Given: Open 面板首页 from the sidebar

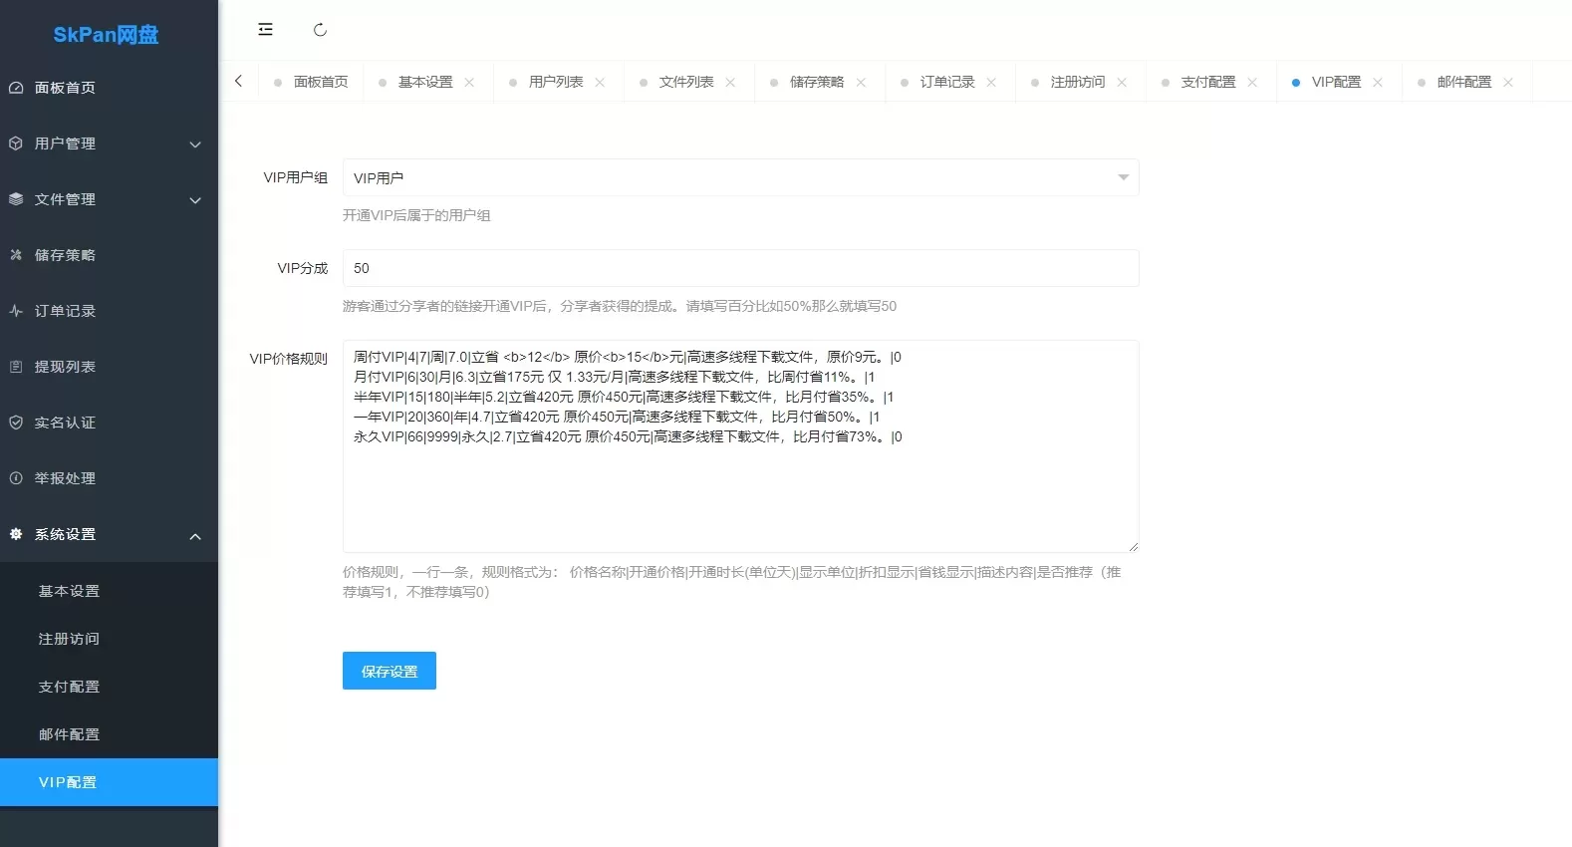Looking at the screenshot, I should point(65,88).
